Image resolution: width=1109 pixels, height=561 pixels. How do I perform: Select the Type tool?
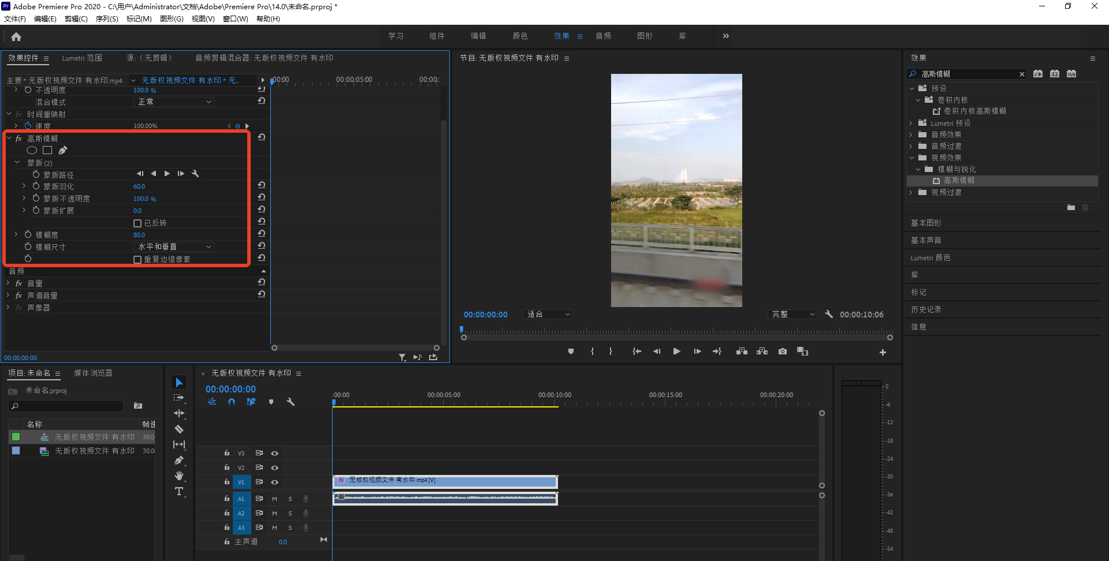click(179, 491)
